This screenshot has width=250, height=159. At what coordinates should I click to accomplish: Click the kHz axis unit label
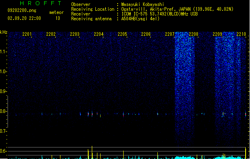pos(4,32)
